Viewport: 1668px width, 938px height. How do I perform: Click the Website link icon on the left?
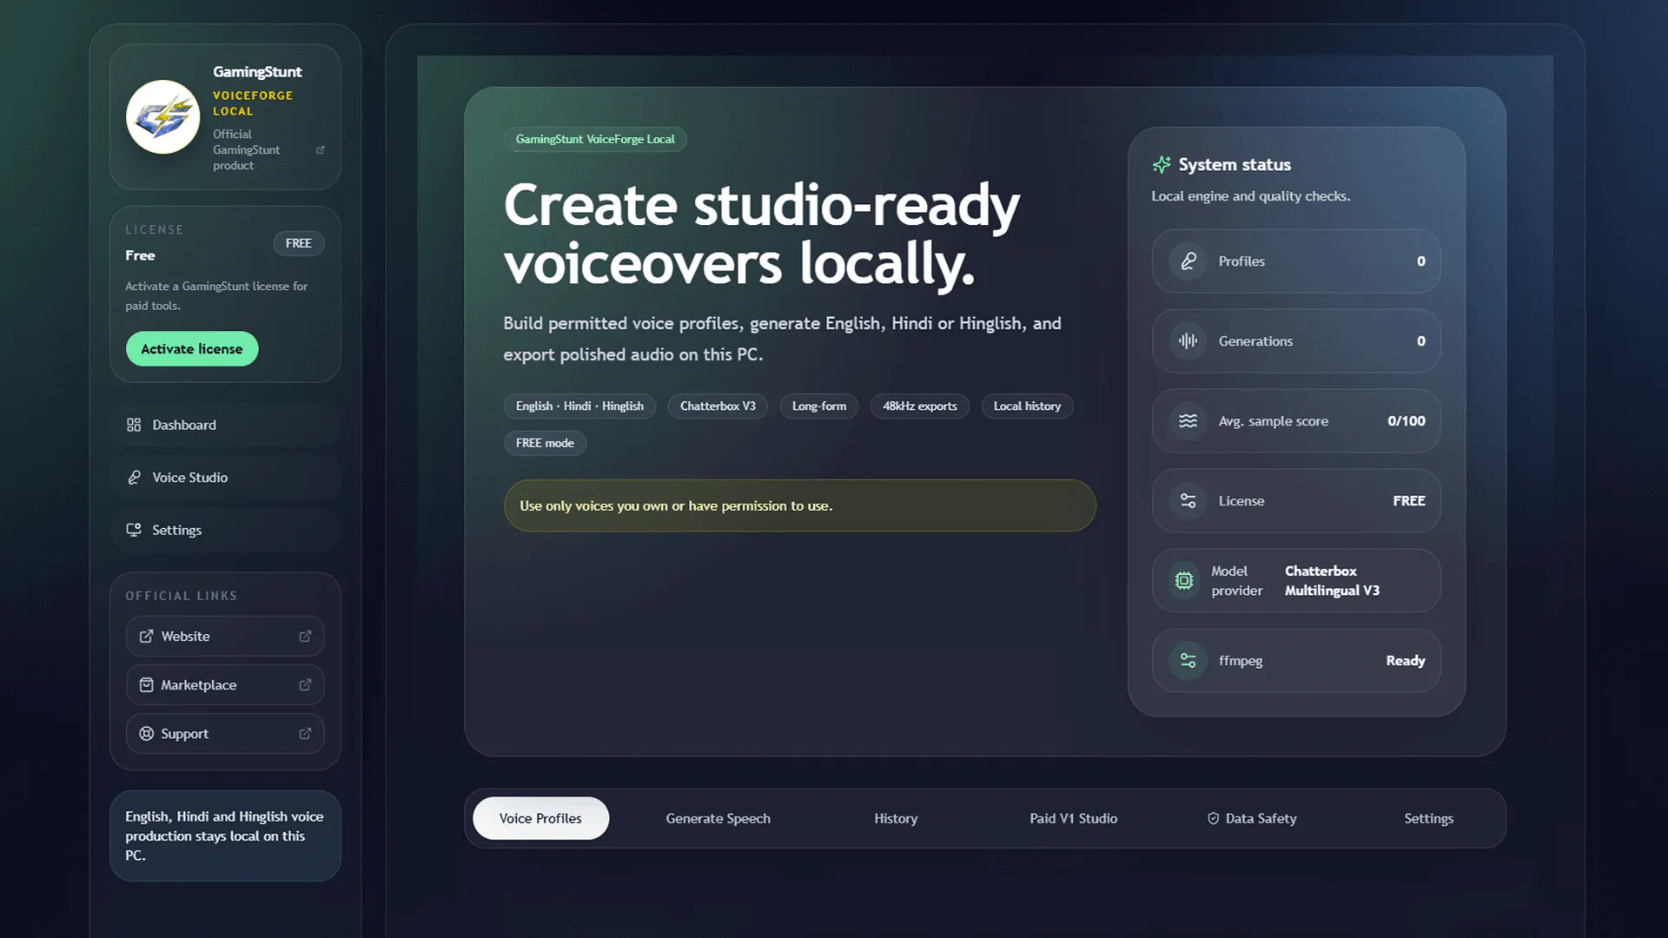(x=146, y=637)
